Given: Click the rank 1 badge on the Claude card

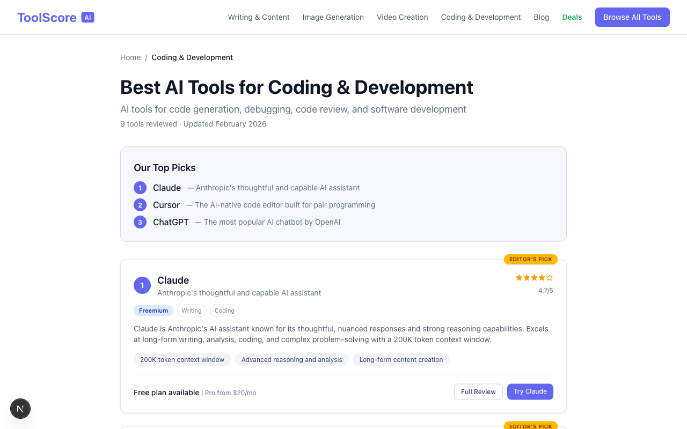Looking at the screenshot, I should [142, 285].
